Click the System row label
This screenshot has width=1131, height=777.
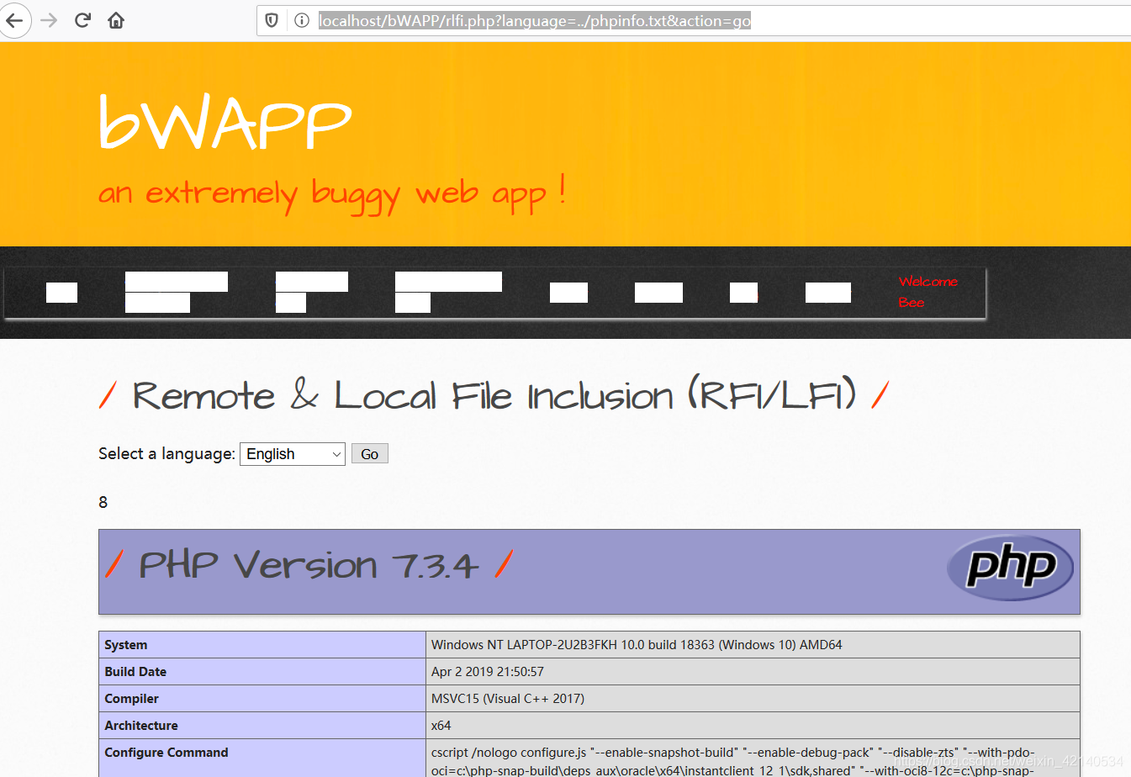tap(126, 645)
